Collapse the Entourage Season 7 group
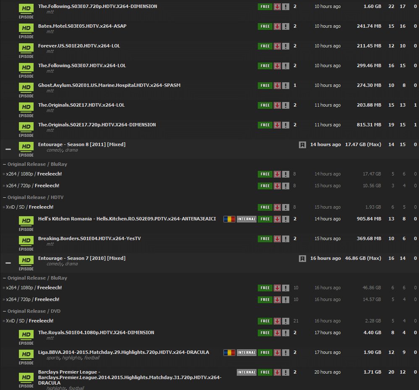This screenshot has width=419, height=390. click(8, 263)
